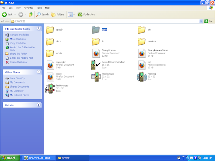Open the Favorites menu
Screen dimensions: 215x161
[x=28, y=8]
